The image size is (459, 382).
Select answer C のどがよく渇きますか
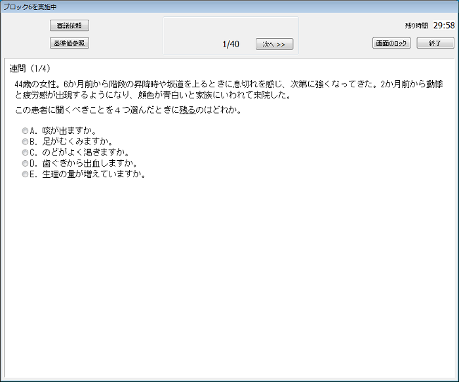click(x=25, y=152)
